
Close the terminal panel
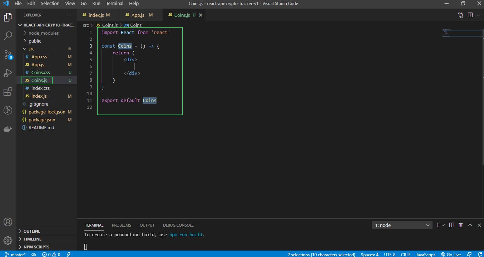[x=479, y=225]
